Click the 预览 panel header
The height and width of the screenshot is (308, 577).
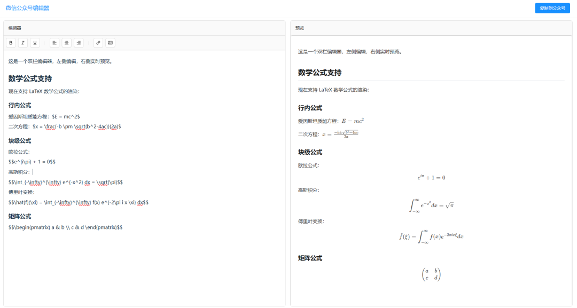(431, 28)
